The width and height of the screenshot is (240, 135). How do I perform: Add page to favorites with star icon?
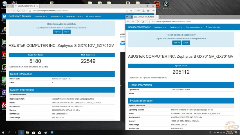coord(131,11)
